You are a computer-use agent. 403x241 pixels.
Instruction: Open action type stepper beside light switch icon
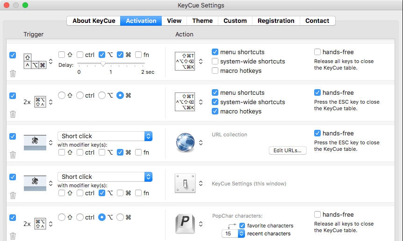click(201, 183)
